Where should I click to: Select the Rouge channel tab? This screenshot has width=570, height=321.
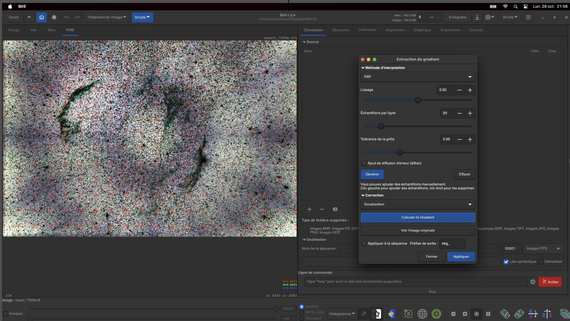[x=14, y=30]
